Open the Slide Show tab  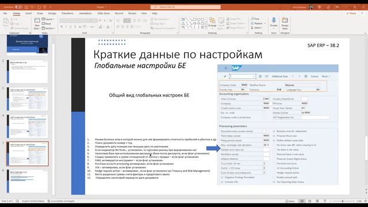click(x=103, y=13)
